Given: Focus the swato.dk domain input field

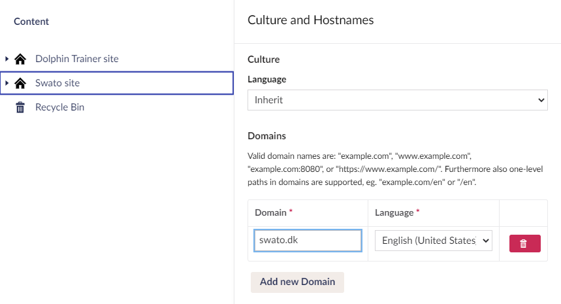Looking at the screenshot, I should [x=308, y=241].
